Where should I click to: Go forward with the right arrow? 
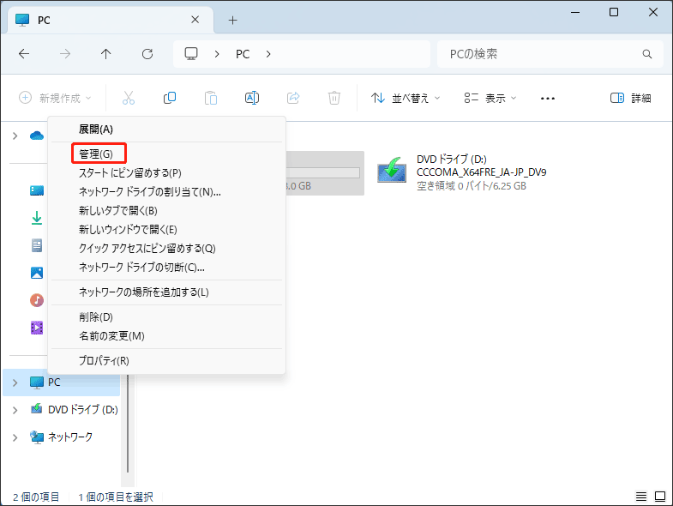click(65, 54)
